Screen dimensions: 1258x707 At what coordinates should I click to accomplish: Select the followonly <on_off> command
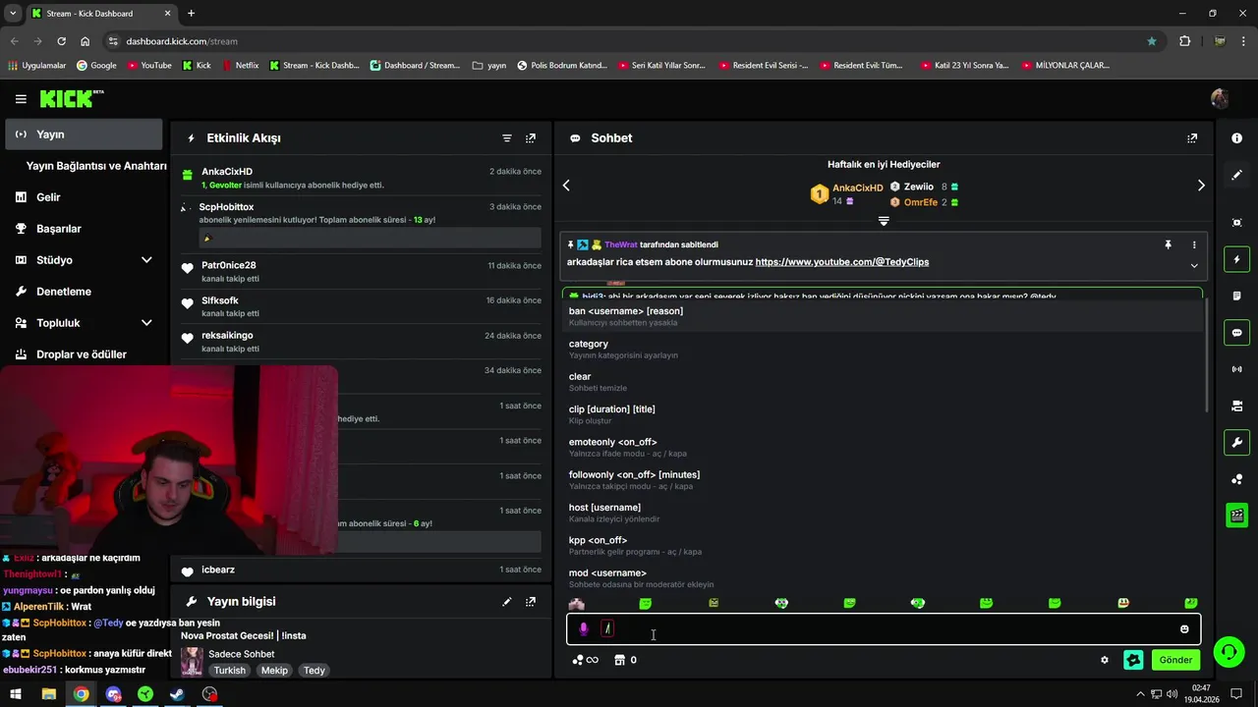point(883,480)
